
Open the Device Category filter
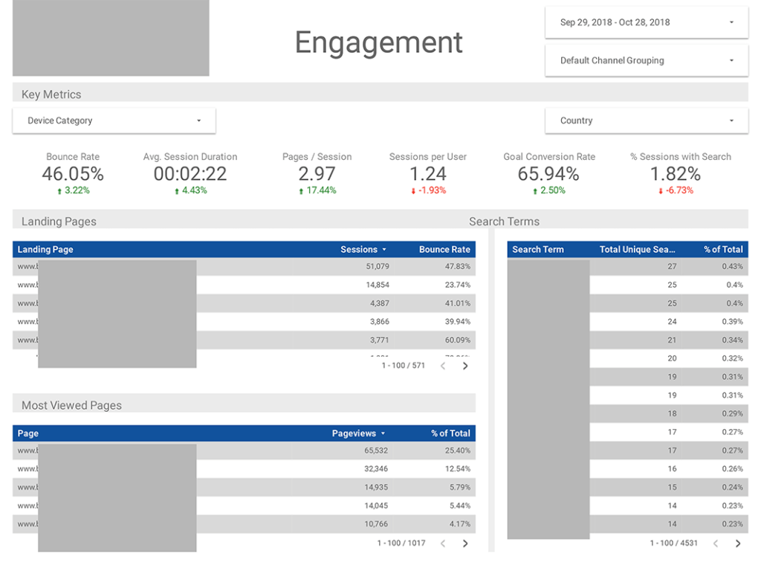[113, 120]
